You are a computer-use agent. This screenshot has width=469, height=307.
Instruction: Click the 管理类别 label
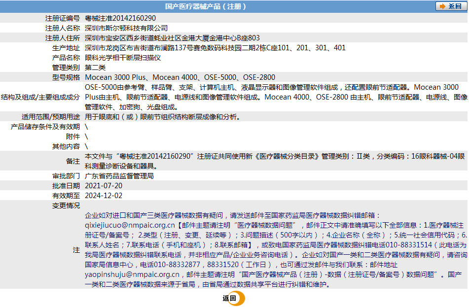click(x=66, y=68)
